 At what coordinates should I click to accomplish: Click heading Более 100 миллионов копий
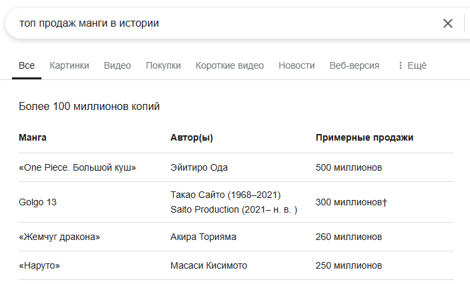pos(89,107)
